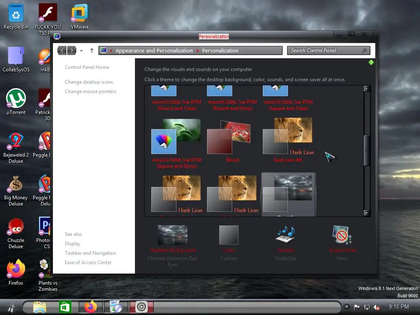Open Ease of Access Center link
The width and height of the screenshot is (420, 315).
88,262
